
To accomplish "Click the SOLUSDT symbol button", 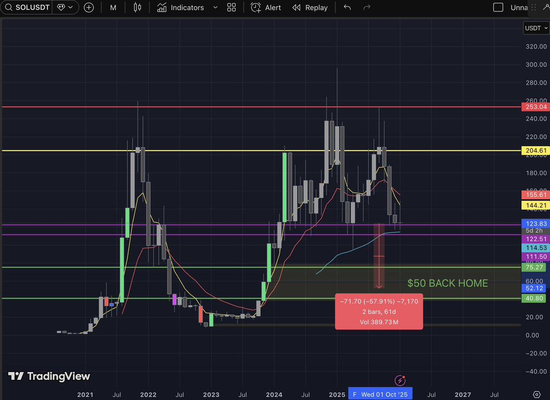I will point(31,7).
